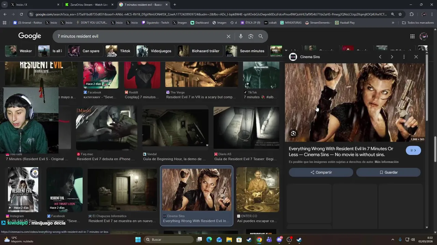Open the (3) Arsenal - Roblox bookmark
Viewport: 437px width, 245px height.
[28, 23]
